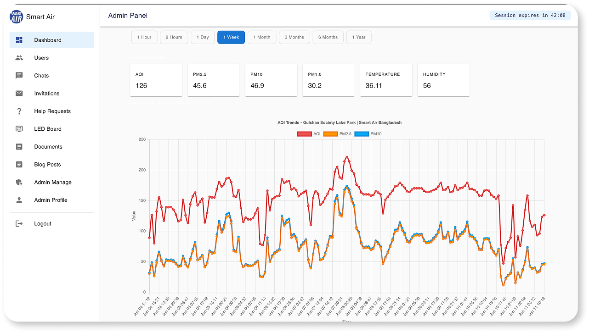This screenshot has height=333, width=589.
Task: Click the Invitations envelope icon
Action: pos(19,94)
